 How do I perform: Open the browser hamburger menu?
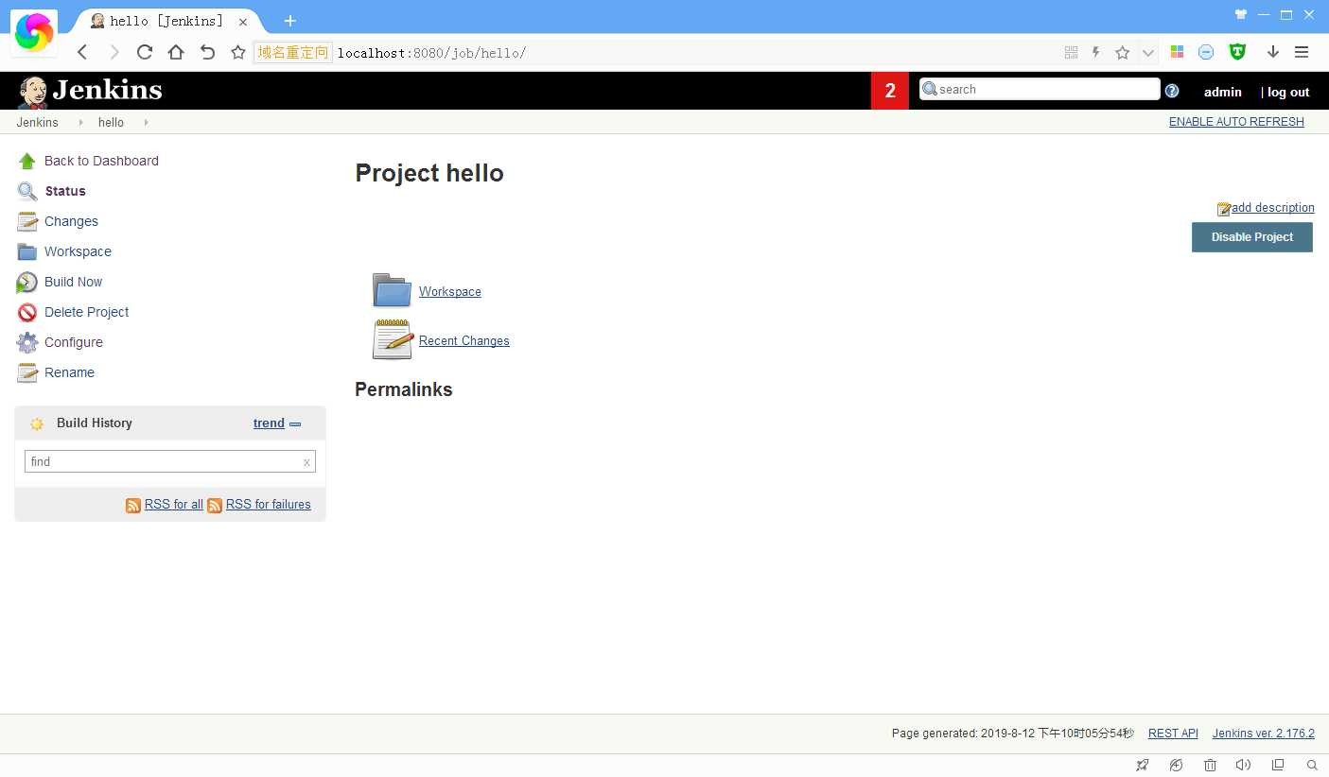click(1302, 52)
